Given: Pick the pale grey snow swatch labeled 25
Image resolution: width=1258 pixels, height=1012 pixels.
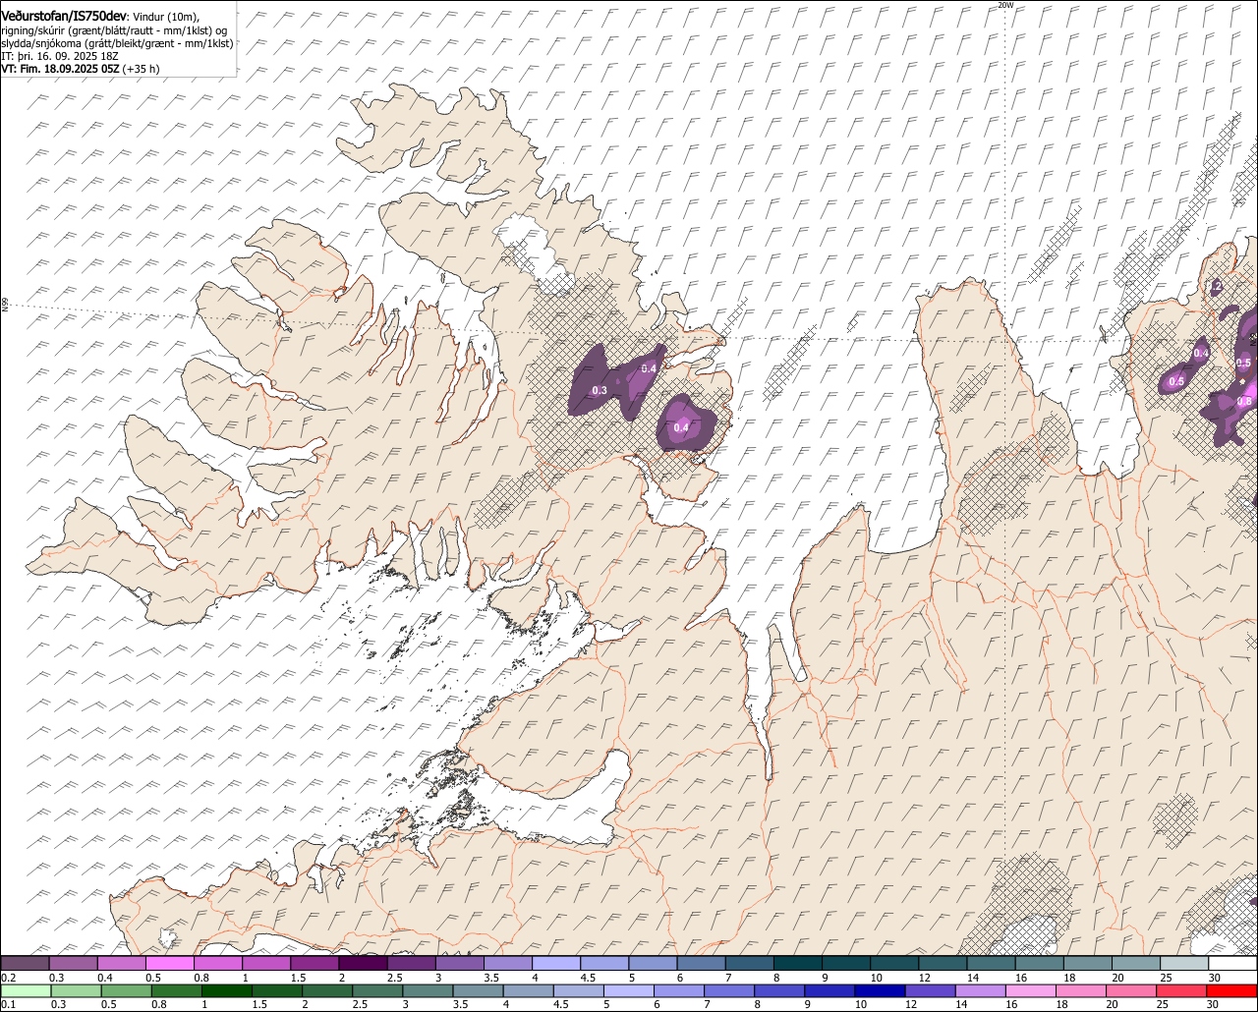Looking at the screenshot, I should pos(1184,963).
